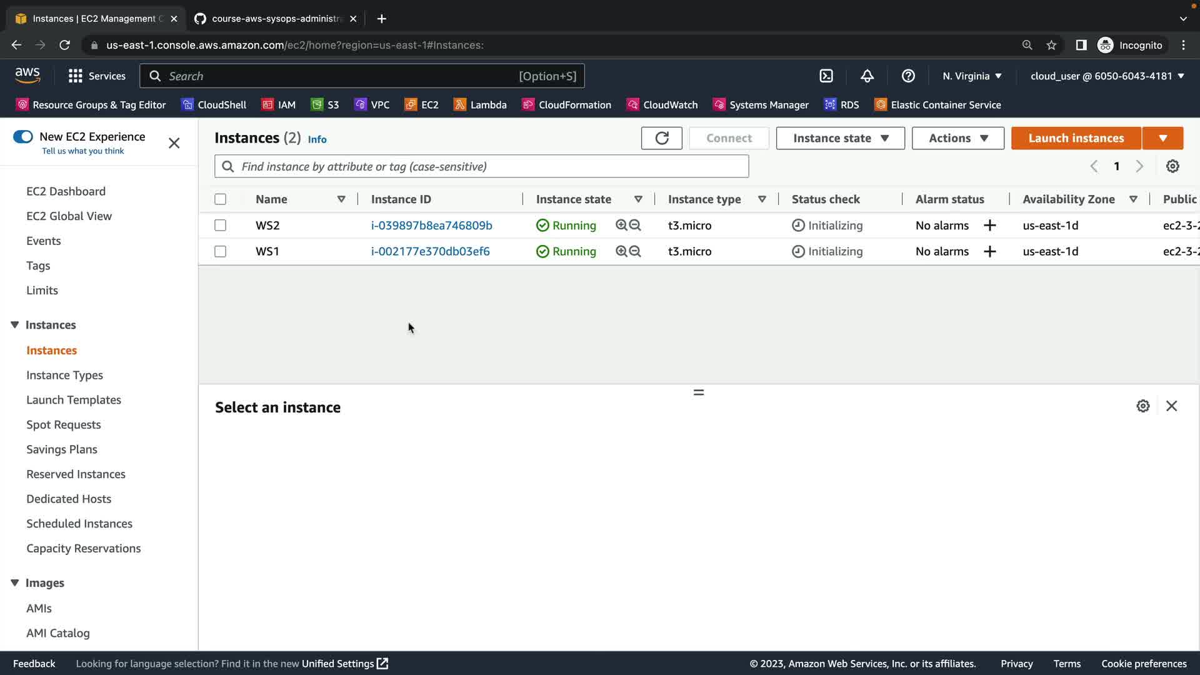Open the N. Virginia region selector
Image resolution: width=1200 pixels, height=675 pixels.
click(972, 76)
